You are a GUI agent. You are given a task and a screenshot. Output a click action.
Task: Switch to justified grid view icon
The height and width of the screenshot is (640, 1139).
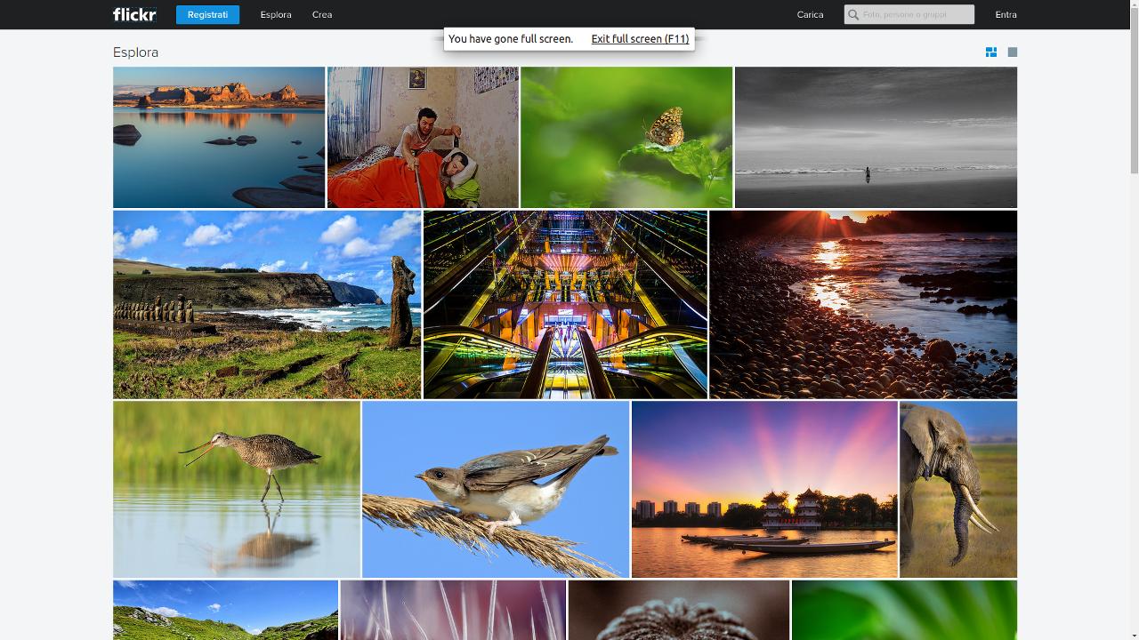point(991,52)
